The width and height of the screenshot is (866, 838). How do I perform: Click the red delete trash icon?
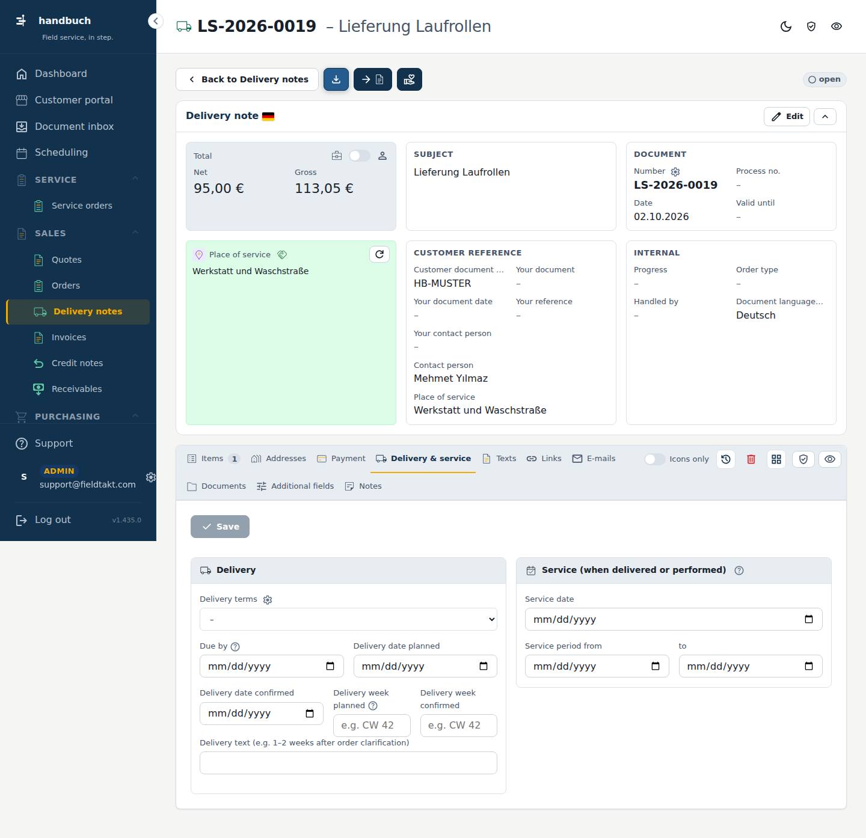point(751,459)
